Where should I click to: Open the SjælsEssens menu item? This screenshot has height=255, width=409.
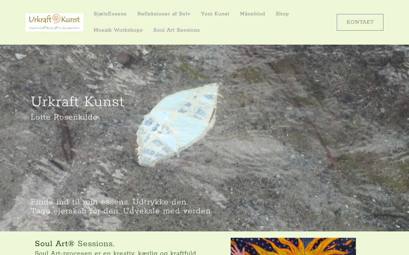pyautogui.click(x=110, y=14)
